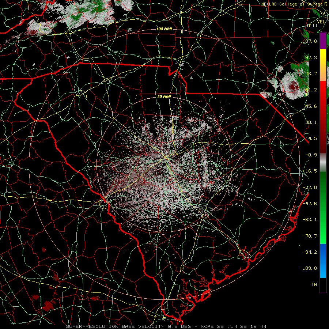Click the -63.1 velocity scale value
Viewport: 329px width, 329px height.
310,220
